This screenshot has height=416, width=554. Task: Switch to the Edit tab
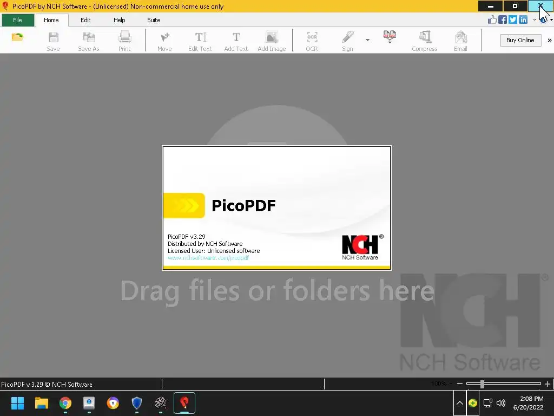click(85, 20)
